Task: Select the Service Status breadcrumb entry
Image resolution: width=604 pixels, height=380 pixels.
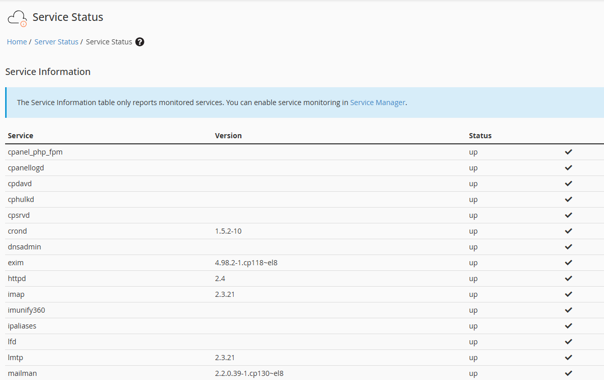Action: click(x=109, y=42)
